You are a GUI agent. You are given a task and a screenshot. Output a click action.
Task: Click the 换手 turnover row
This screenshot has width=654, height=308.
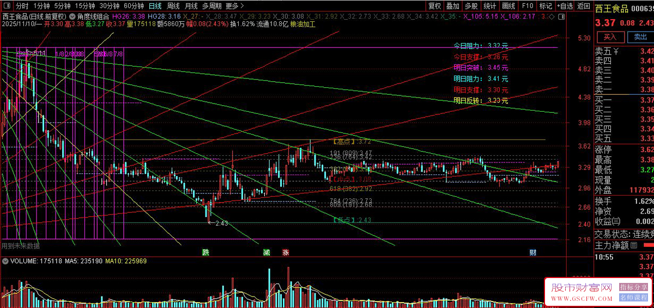624,201
